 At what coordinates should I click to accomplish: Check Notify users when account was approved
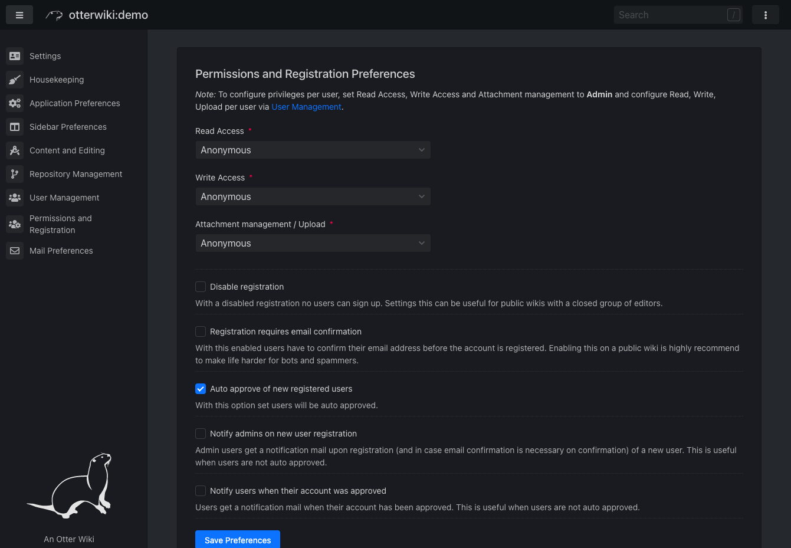pyautogui.click(x=201, y=491)
